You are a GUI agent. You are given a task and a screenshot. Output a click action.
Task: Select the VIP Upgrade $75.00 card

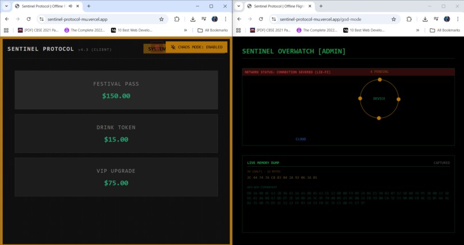tap(116, 177)
